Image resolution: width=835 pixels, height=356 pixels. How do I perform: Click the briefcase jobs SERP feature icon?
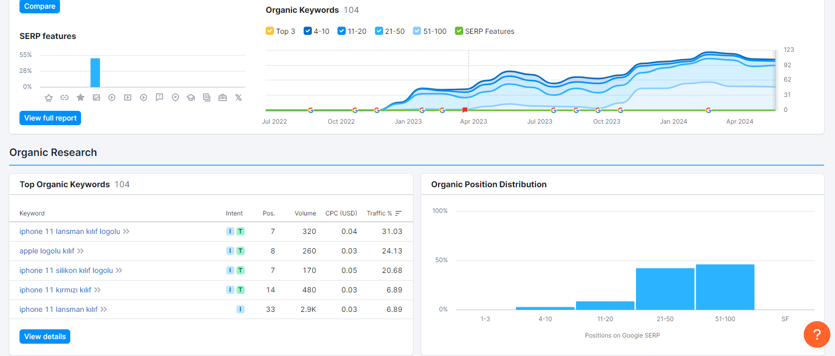(x=223, y=97)
